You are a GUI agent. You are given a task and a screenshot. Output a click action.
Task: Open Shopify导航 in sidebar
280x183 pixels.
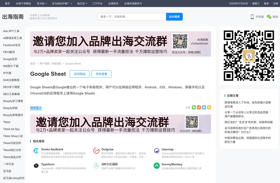pyautogui.click(x=10, y=108)
